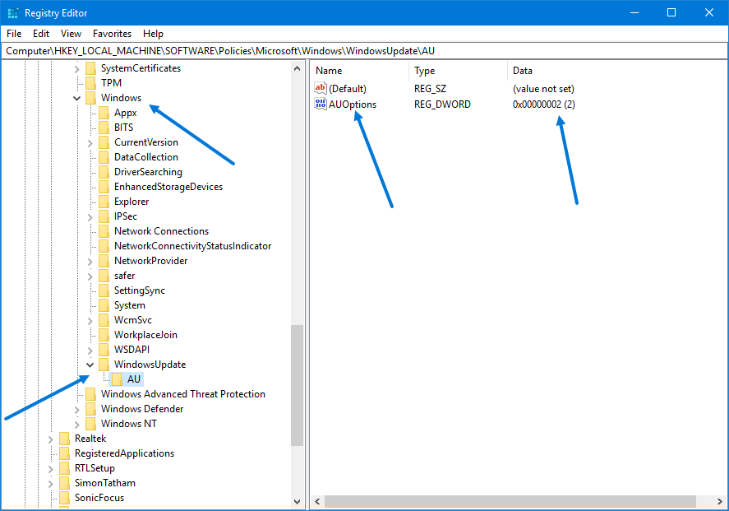729x511 pixels.
Task: Click the Windows key folder icon
Action: (90, 98)
